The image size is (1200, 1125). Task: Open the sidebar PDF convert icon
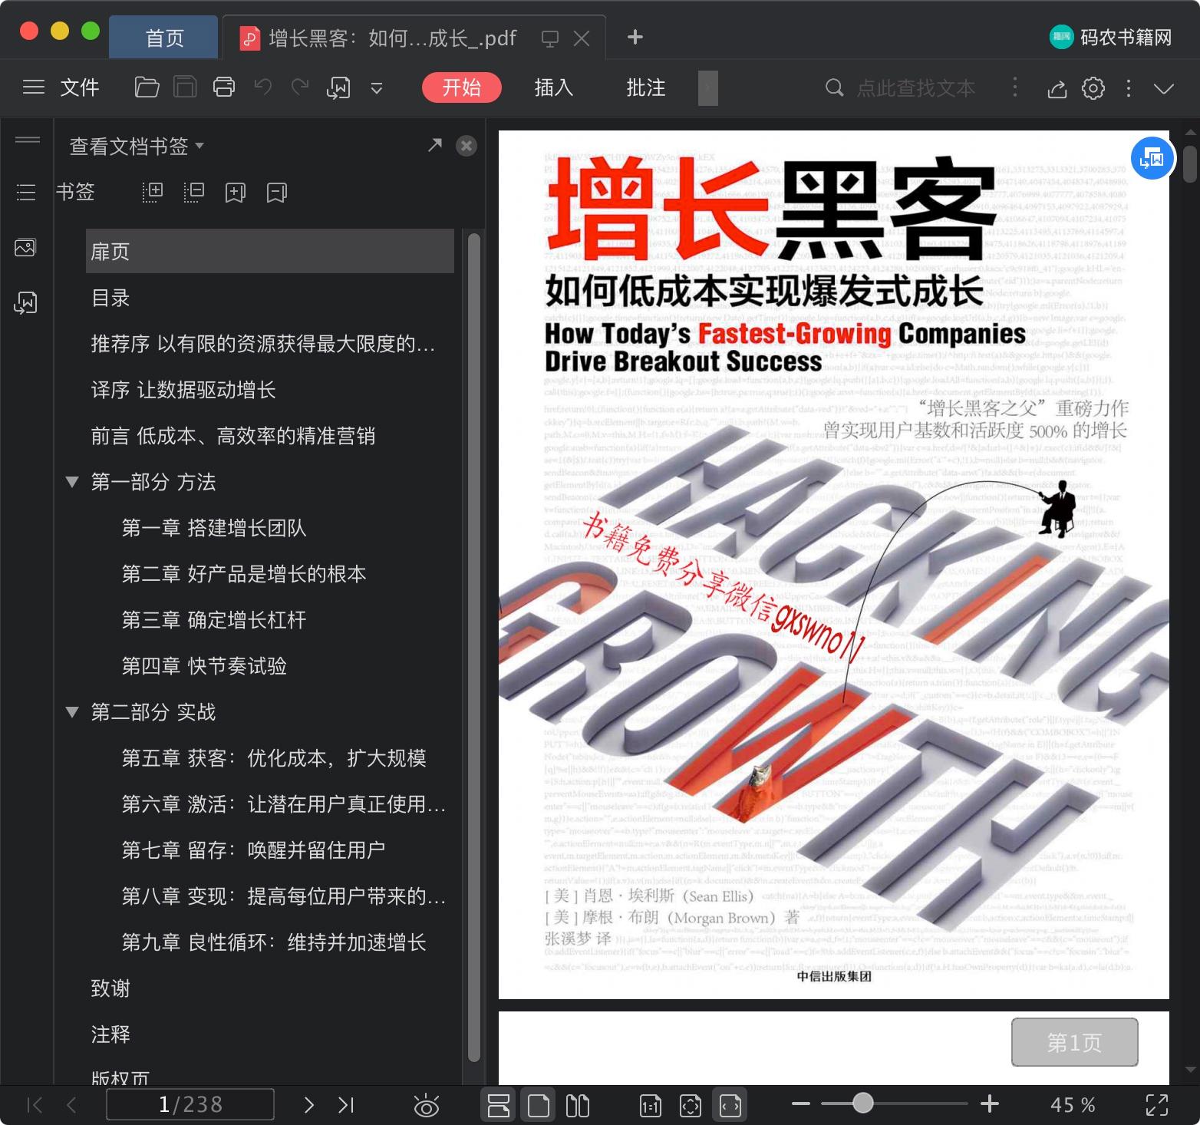[x=25, y=303]
